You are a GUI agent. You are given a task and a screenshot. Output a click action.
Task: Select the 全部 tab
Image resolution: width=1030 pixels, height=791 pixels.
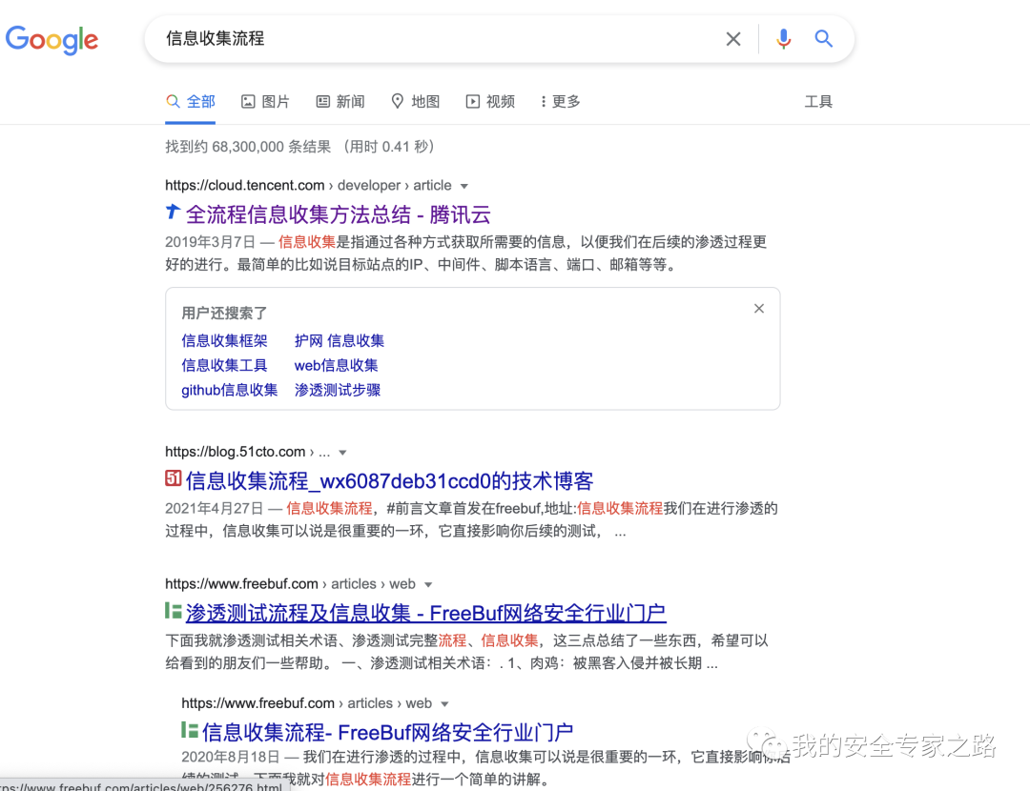coord(191,102)
